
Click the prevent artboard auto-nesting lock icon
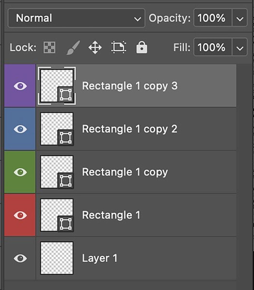[x=119, y=47]
